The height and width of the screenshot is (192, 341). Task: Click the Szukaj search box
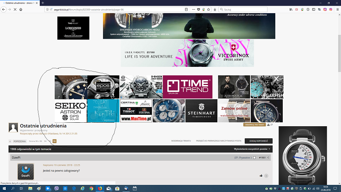point(243,10)
